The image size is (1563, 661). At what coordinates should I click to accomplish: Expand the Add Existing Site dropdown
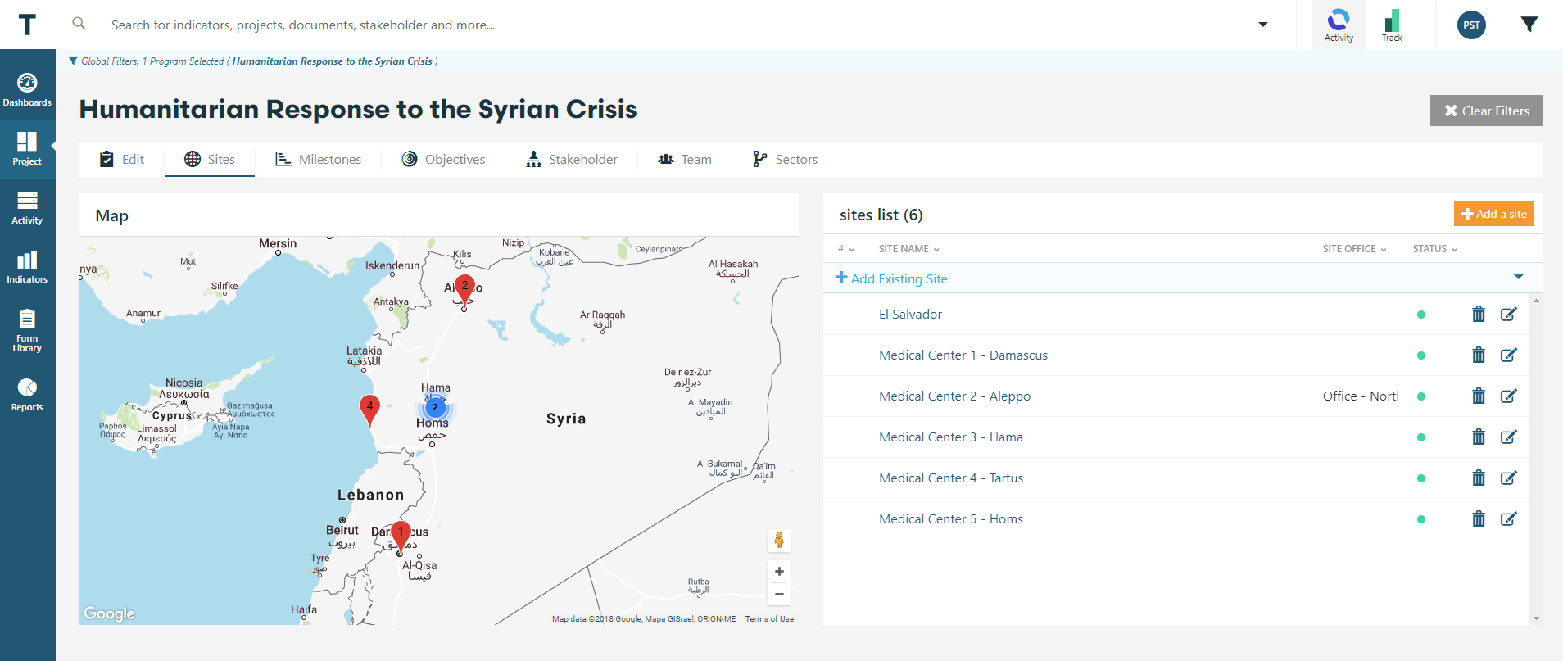(x=1518, y=278)
